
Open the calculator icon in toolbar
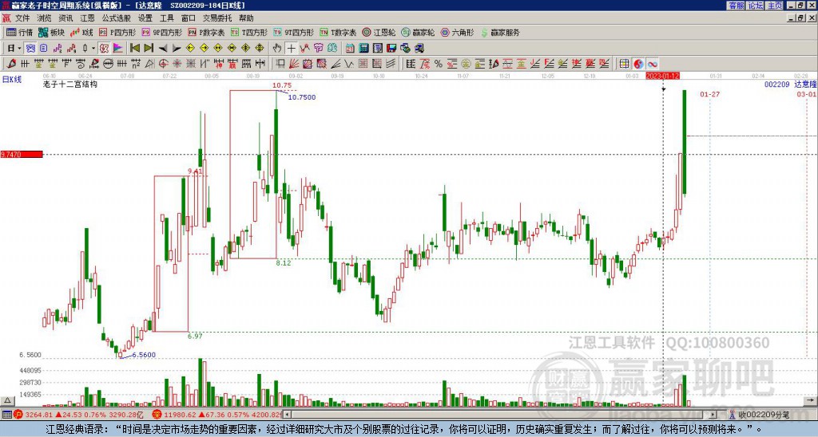tap(364, 48)
